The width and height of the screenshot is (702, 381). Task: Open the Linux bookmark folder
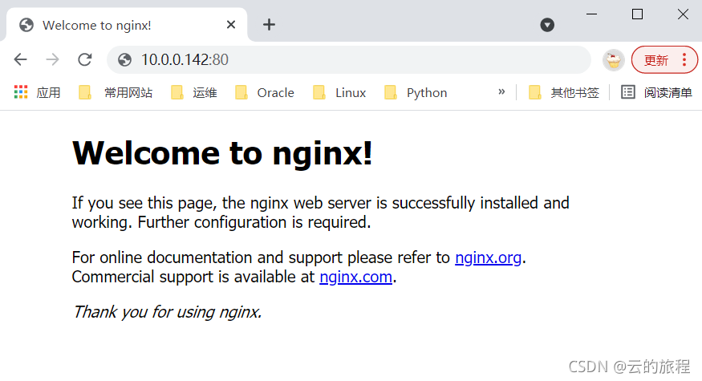point(339,93)
